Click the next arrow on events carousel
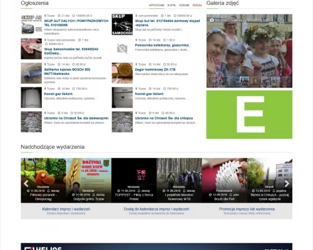The height and width of the screenshot is (250, 313). tap(287, 184)
